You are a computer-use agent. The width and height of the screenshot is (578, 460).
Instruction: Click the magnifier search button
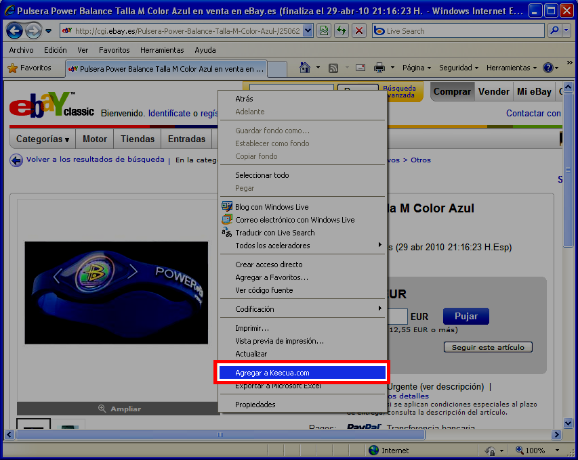point(554,31)
